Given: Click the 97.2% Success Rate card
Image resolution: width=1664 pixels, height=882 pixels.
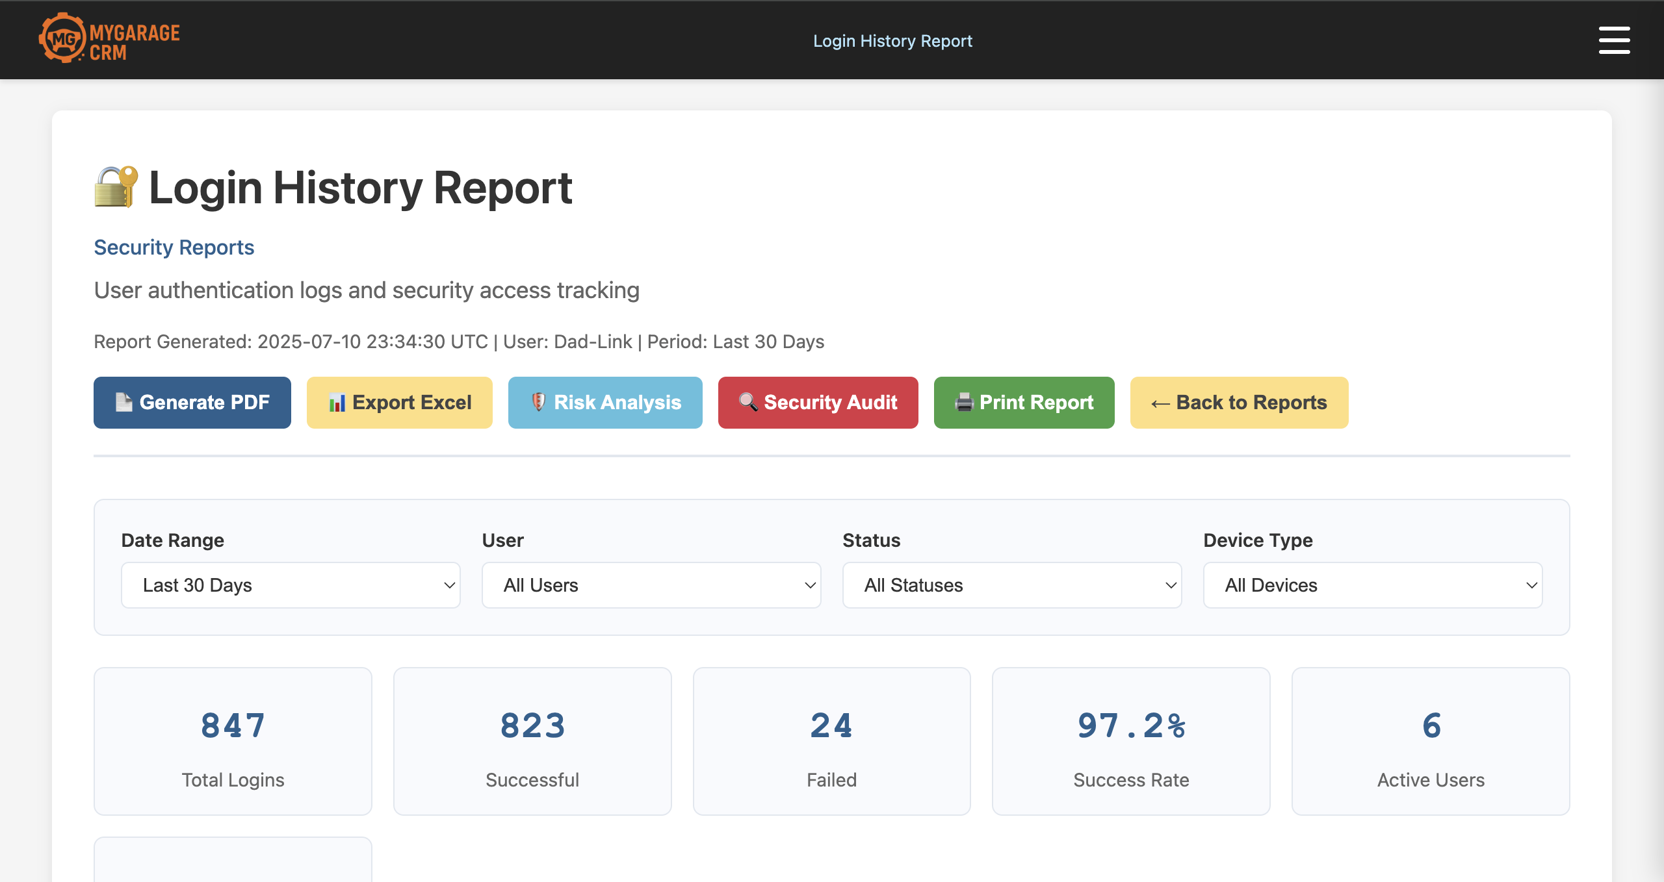Looking at the screenshot, I should point(1130,740).
